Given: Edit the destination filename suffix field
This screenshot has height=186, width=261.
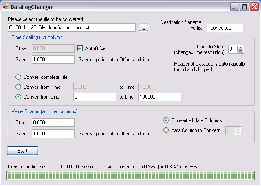Looking at the screenshot, I should (225, 28).
